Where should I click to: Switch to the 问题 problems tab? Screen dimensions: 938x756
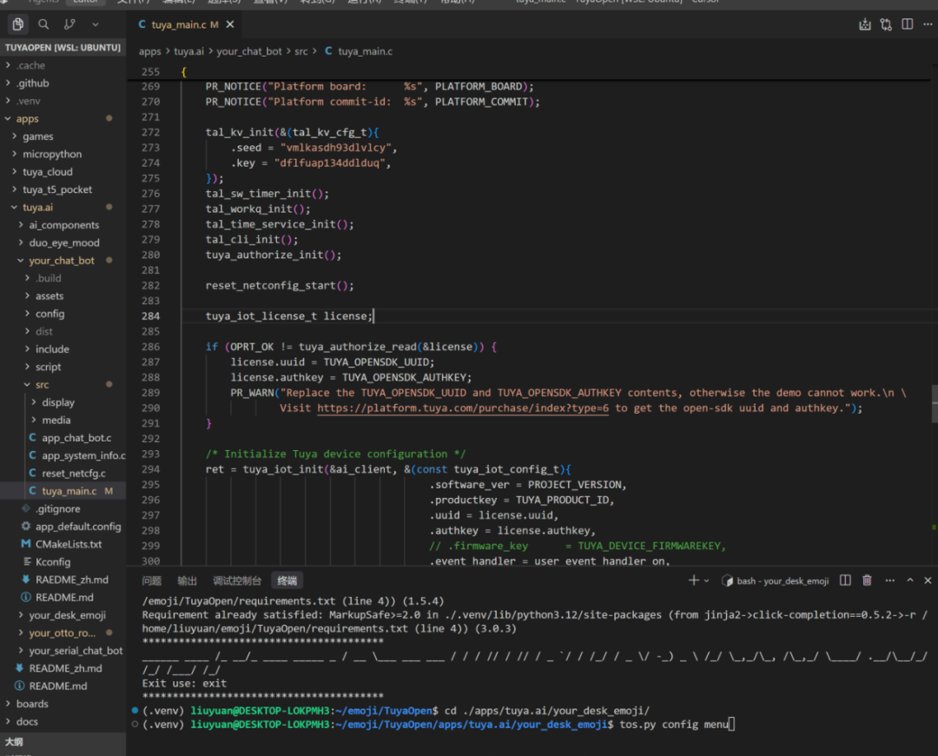point(151,580)
